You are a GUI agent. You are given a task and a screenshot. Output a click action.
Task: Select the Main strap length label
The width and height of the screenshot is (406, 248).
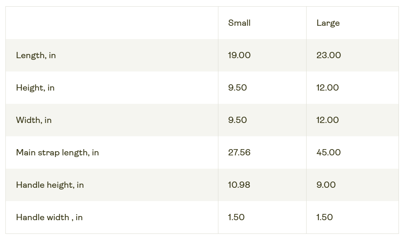pos(57,152)
